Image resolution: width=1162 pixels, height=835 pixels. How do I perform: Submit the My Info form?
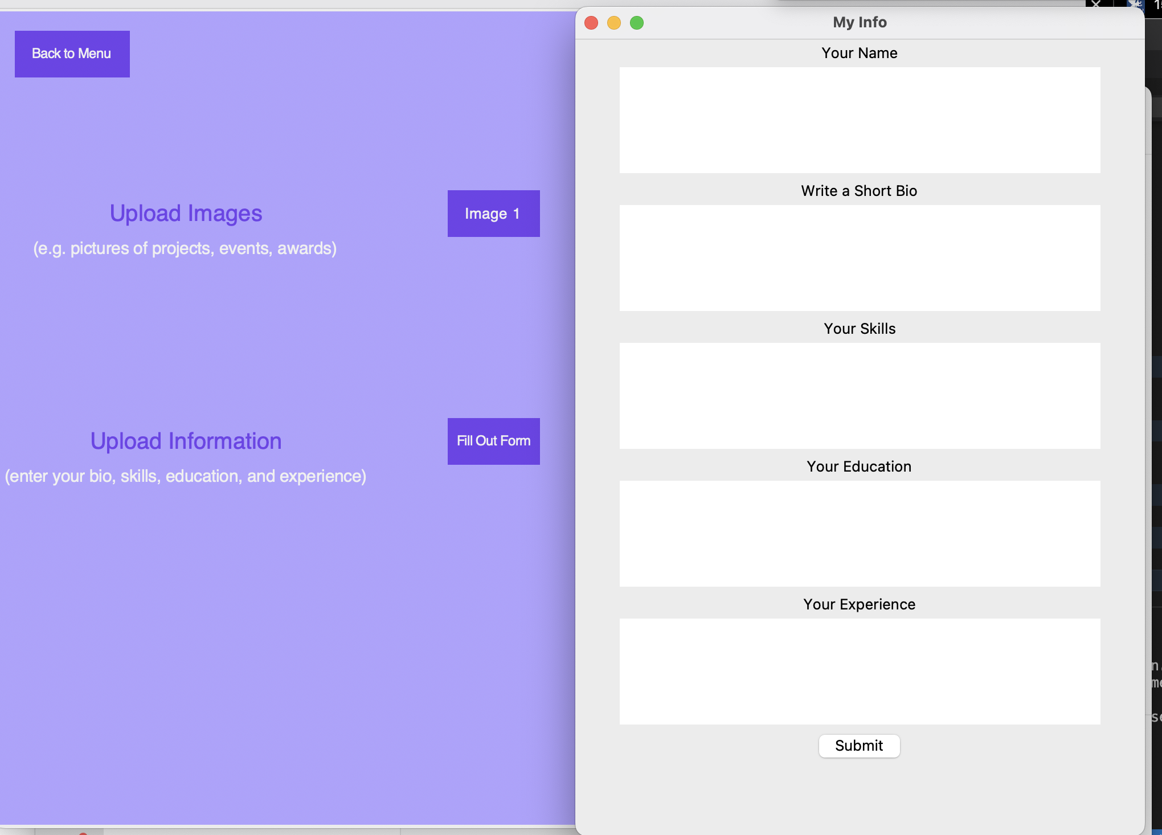(858, 746)
